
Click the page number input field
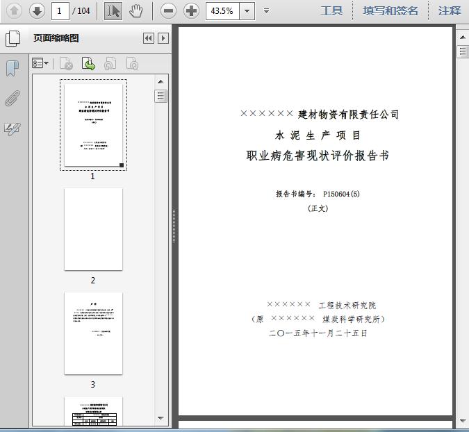[60, 11]
